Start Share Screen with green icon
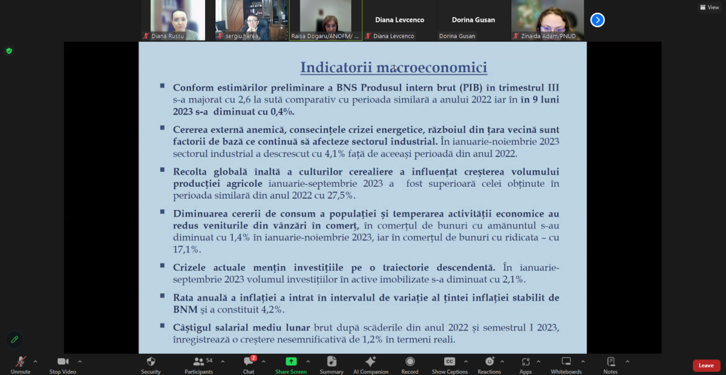 (x=291, y=365)
